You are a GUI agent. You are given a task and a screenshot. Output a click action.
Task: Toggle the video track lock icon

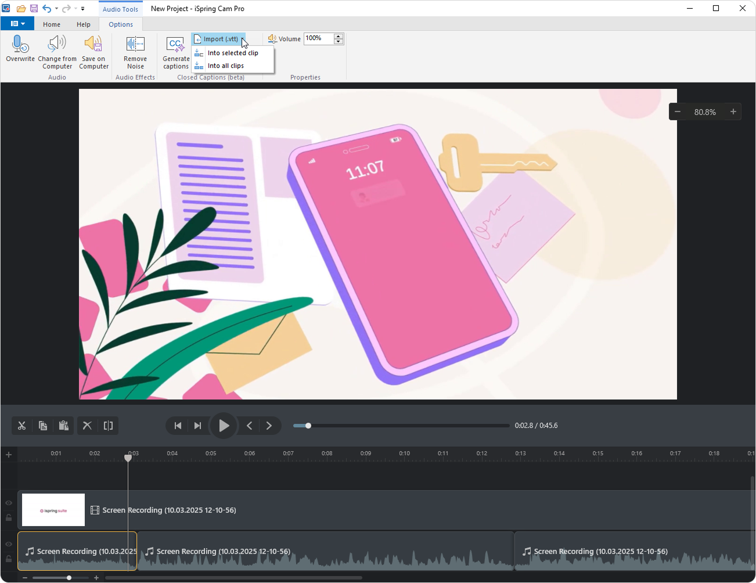pyautogui.click(x=9, y=517)
